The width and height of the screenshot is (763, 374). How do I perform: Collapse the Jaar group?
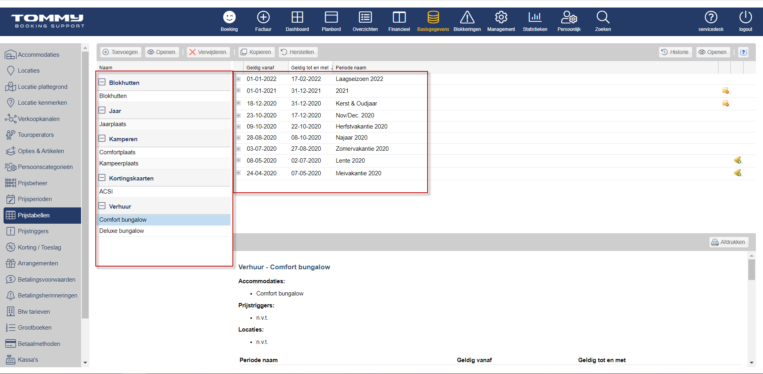(x=102, y=110)
